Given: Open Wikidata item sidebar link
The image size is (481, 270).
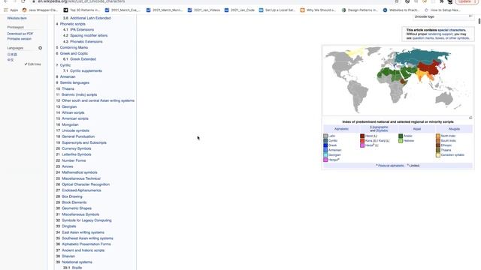Looking at the screenshot, I should point(17,18).
